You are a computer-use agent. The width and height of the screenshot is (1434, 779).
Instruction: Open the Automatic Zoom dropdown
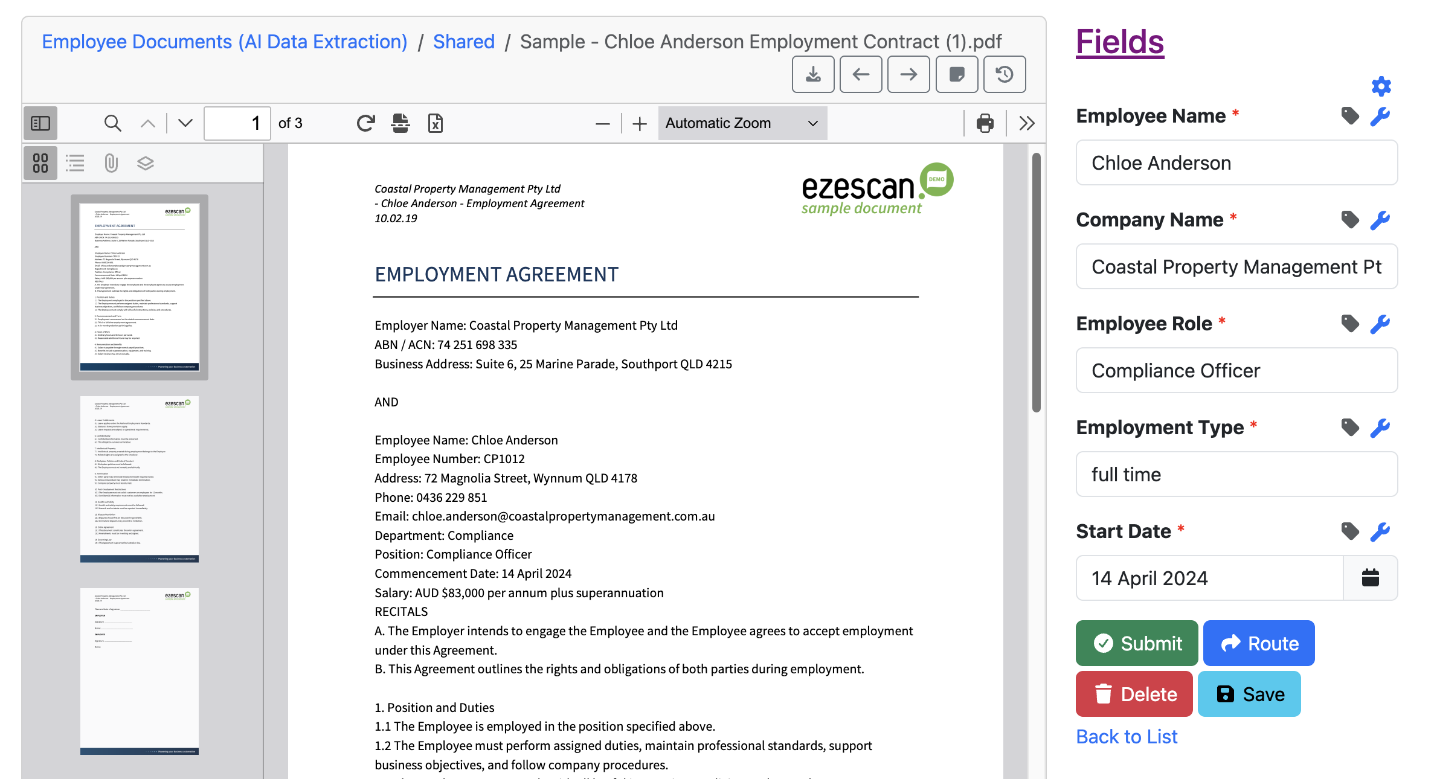tap(742, 123)
